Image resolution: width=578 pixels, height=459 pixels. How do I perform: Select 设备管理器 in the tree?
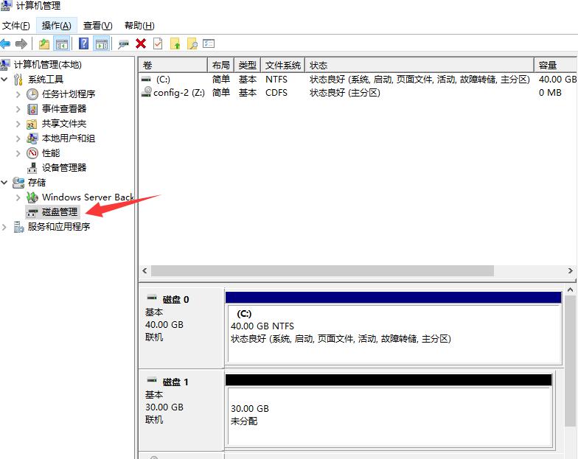[64, 168]
